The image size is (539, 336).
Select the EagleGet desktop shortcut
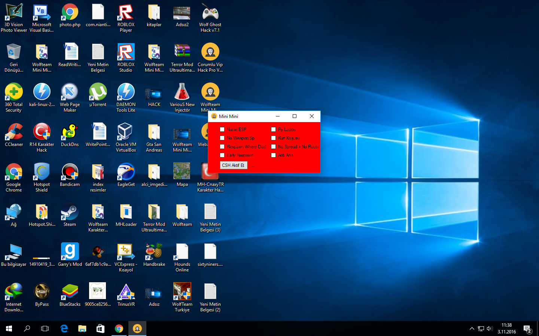point(126,175)
